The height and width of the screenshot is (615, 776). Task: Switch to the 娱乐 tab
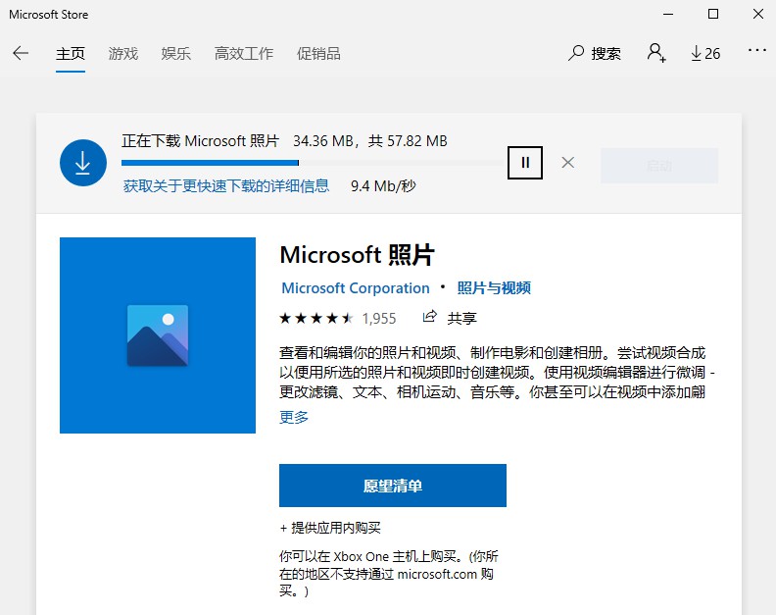(x=175, y=53)
